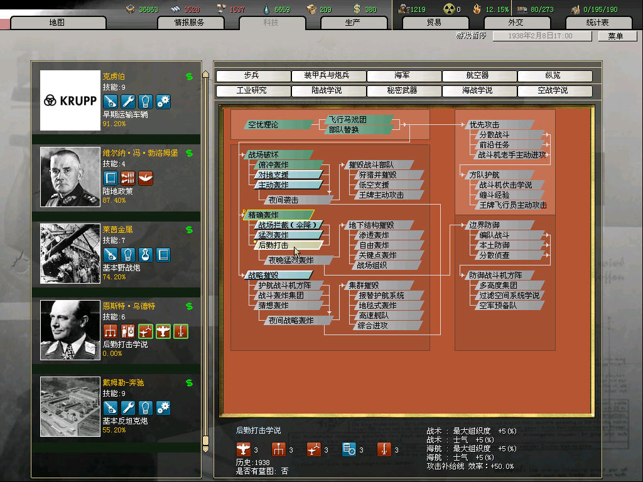This screenshot has width=643, height=482.
Task: Click Krupp's wrench specialty icon
Action: (x=128, y=102)
